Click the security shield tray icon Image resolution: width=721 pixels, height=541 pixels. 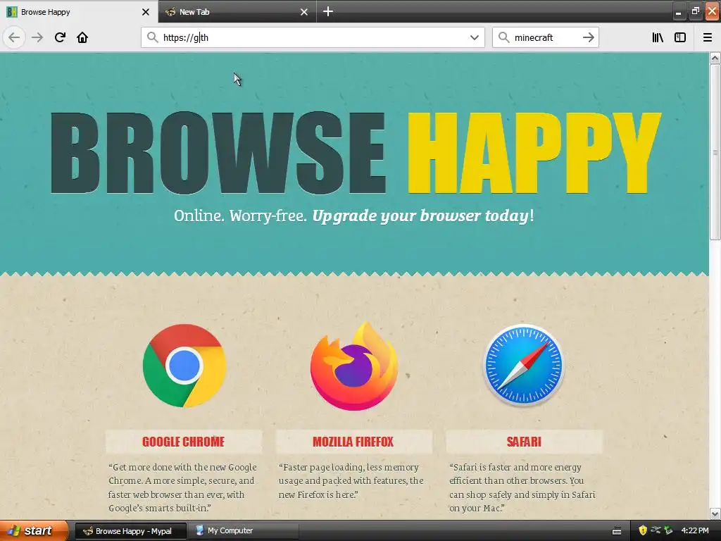(643, 531)
